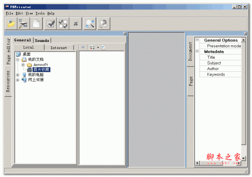Screen dimensions: 252x177
Task: Open the Page editor vertical tab
Action: [8, 51]
